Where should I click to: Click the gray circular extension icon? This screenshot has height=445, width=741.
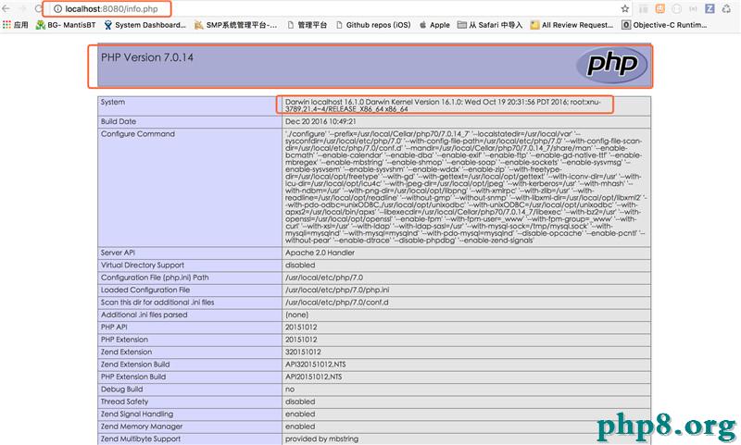[x=677, y=8]
